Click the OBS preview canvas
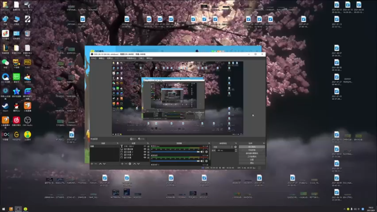This screenshot has height=212, width=377. [178, 98]
